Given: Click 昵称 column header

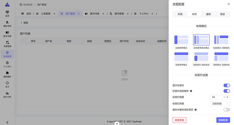Looking at the screenshot, I should click(69, 41).
